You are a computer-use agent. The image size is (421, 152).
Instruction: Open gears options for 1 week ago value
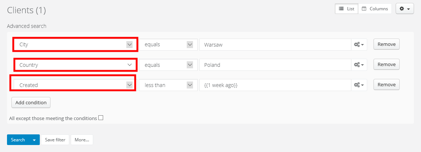click(359, 85)
